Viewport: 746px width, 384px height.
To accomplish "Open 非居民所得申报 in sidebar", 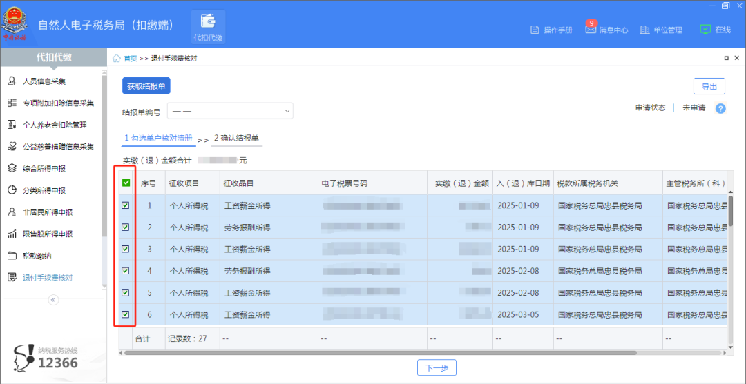I will pos(48,212).
